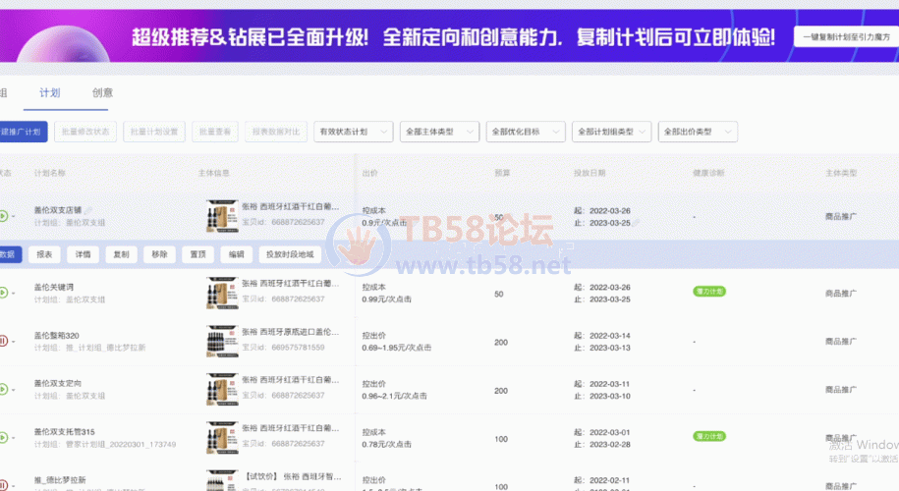The image size is (899, 491).
Task: Expand the 全部出价类型 dropdown
Action: pos(699,132)
